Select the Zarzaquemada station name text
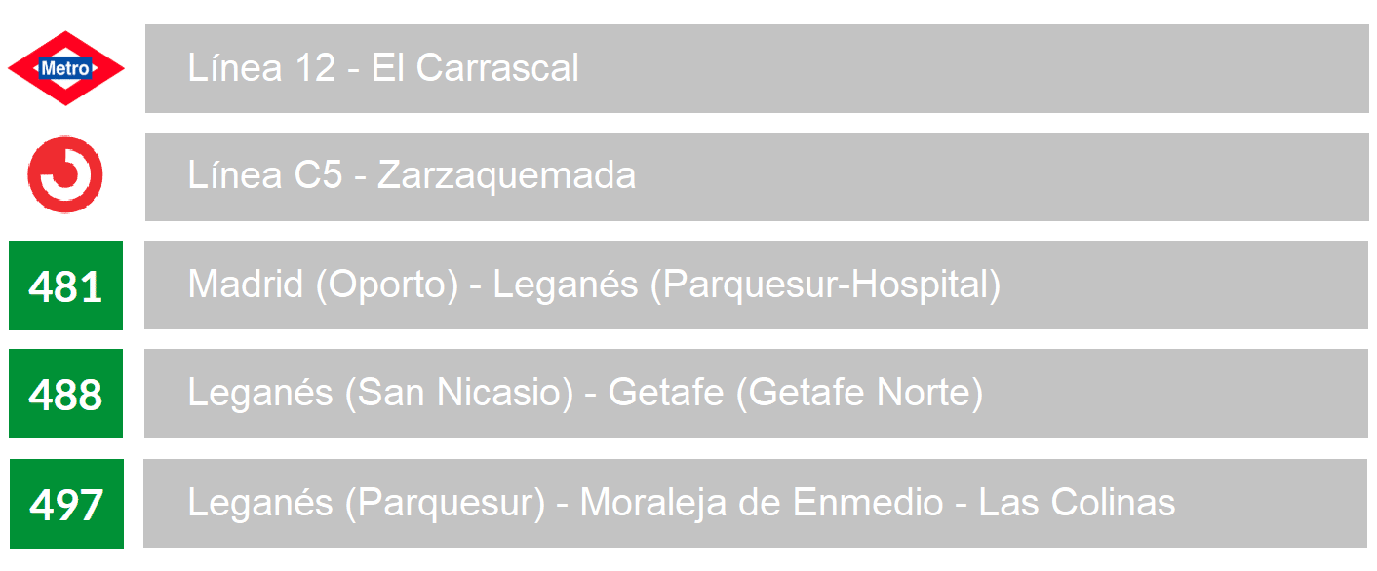The image size is (1377, 571). click(506, 176)
